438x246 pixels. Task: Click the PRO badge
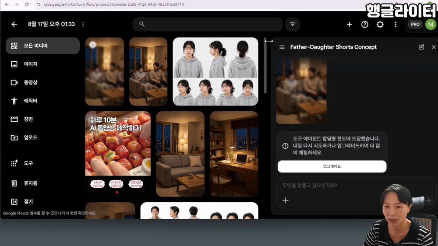click(x=415, y=25)
